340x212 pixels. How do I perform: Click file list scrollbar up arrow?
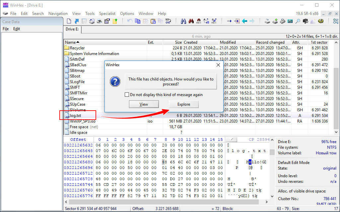(336, 42)
